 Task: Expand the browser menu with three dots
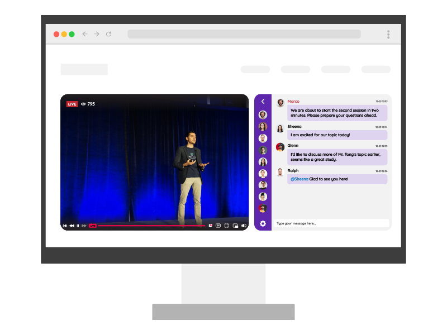(x=388, y=34)
